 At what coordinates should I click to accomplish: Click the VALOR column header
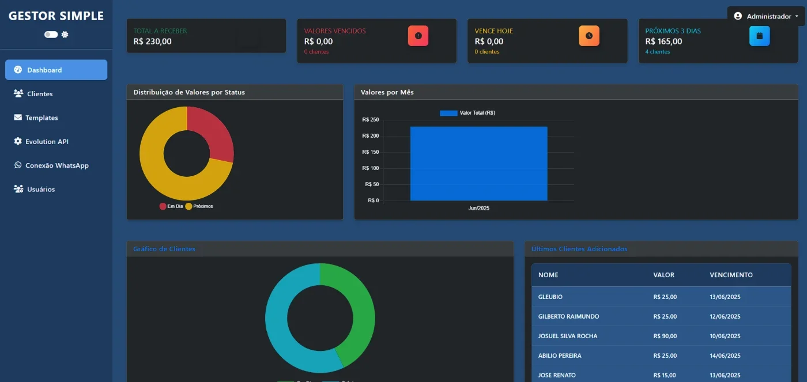pos(664,275)
